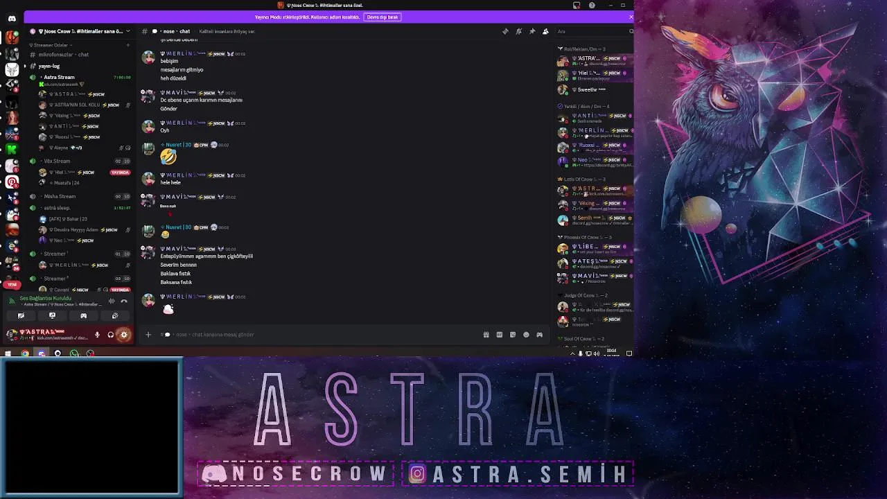Click Ses Bağlantısı Kuruldu status text

(46, 299)
